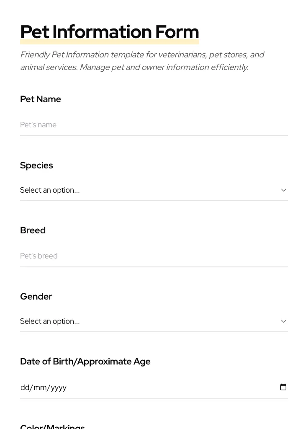
Task: Click the Pet's breed input field
Action: coord(154,256)
